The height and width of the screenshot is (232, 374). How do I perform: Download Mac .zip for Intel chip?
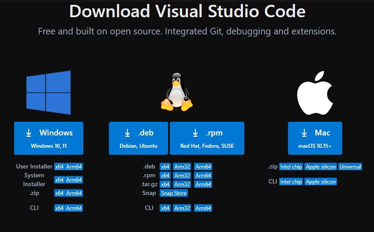pyautogui.click(x=291, y=167)
